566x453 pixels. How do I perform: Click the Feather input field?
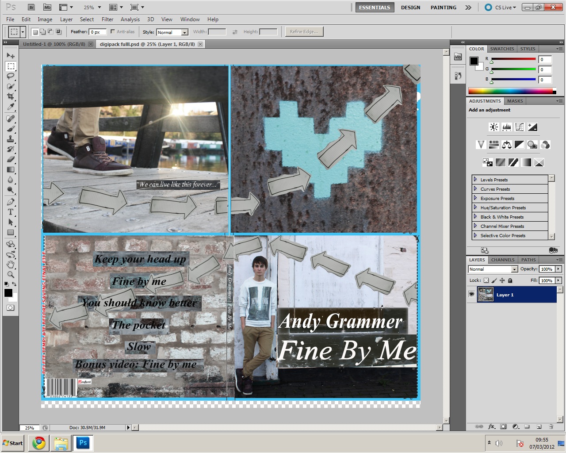(97, 32)
